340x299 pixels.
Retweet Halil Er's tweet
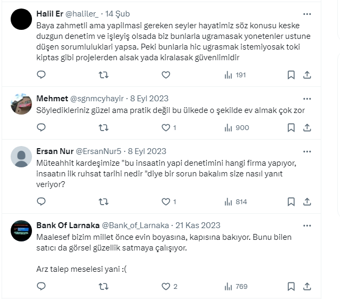(x=103, y=75)
